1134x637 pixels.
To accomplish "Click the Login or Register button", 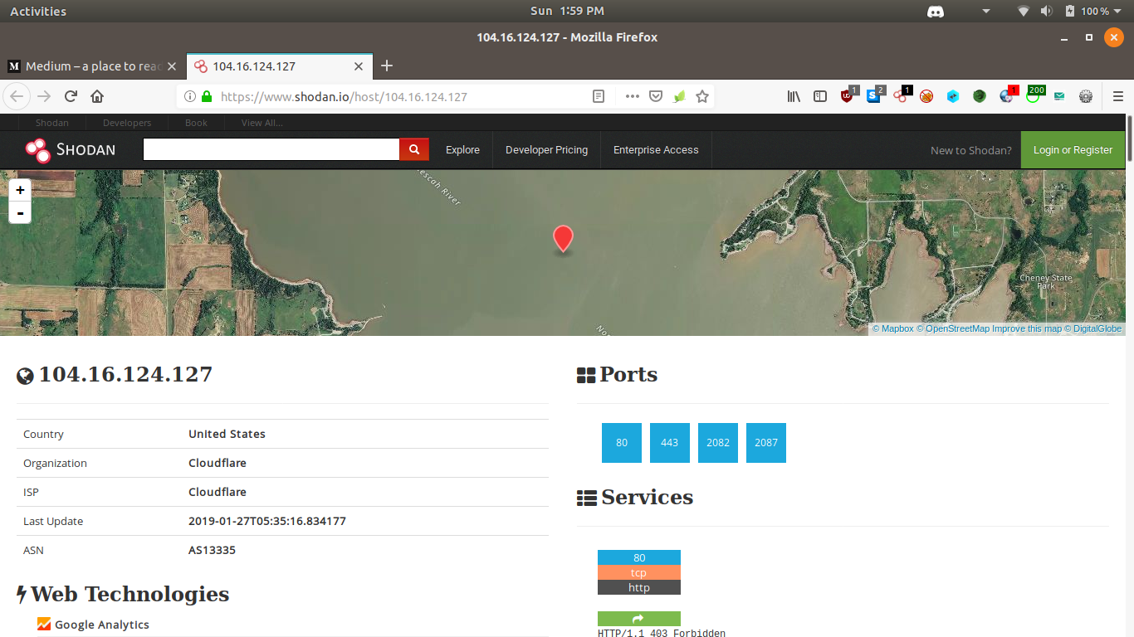I will click(1073, 150).
